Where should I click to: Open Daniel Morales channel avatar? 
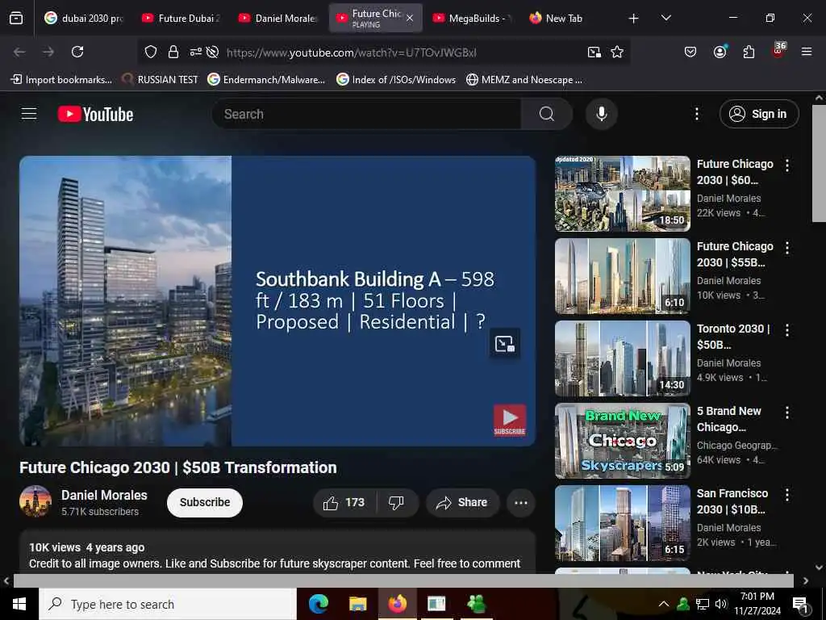35,501
